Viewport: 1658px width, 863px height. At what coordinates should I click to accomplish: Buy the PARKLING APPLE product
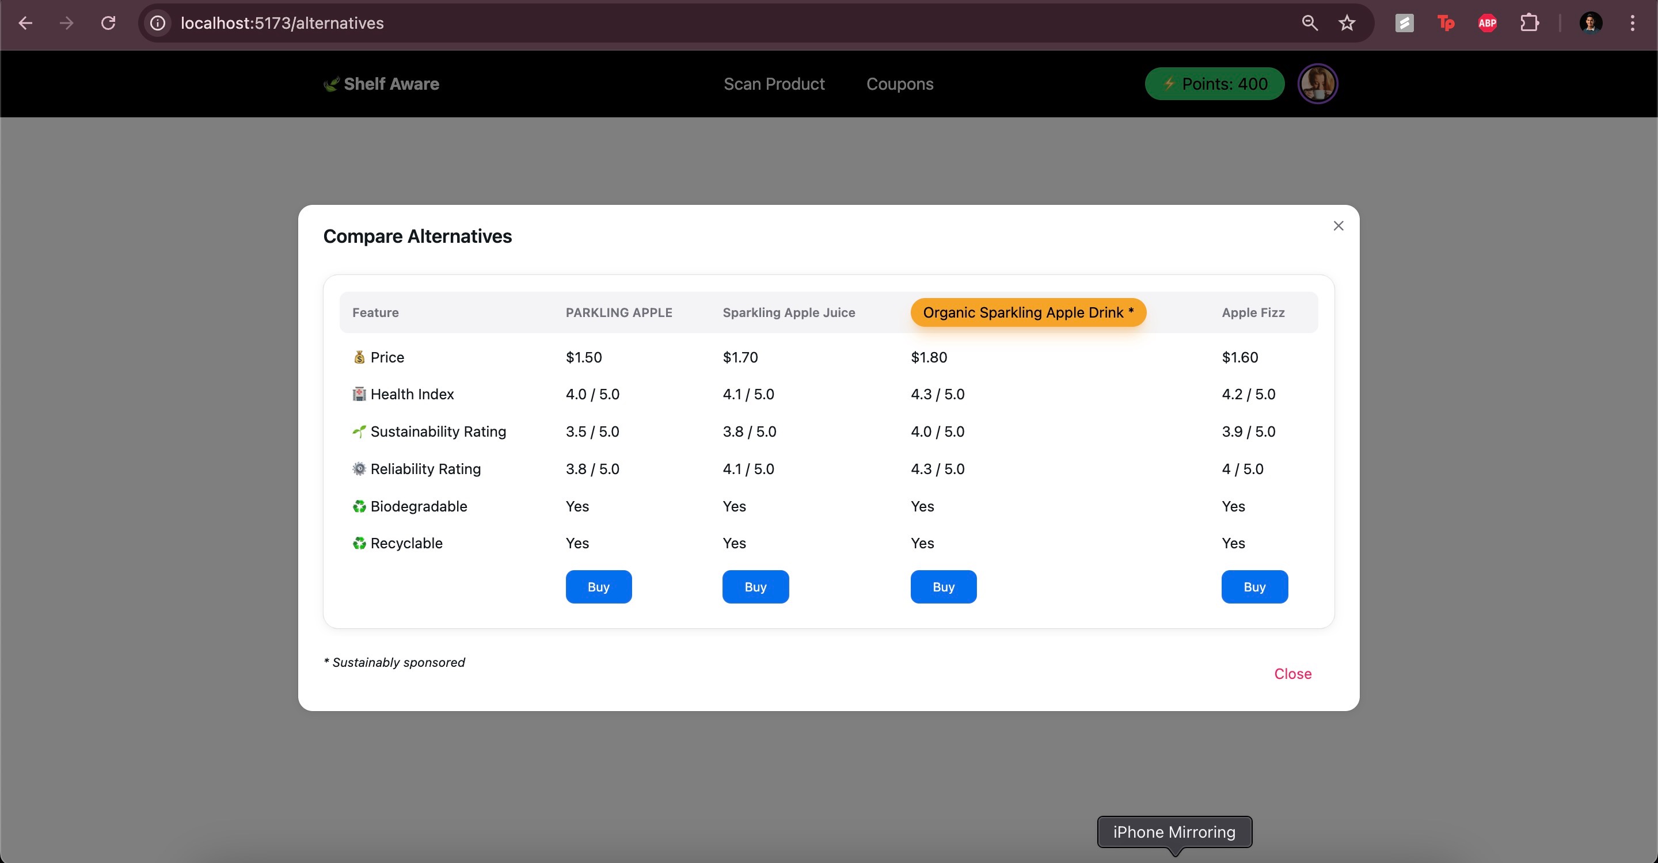tap(598, 586)
